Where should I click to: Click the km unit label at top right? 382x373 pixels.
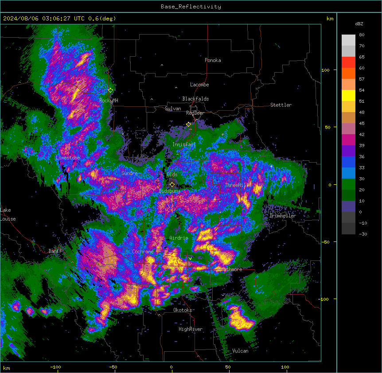[330, 19]
